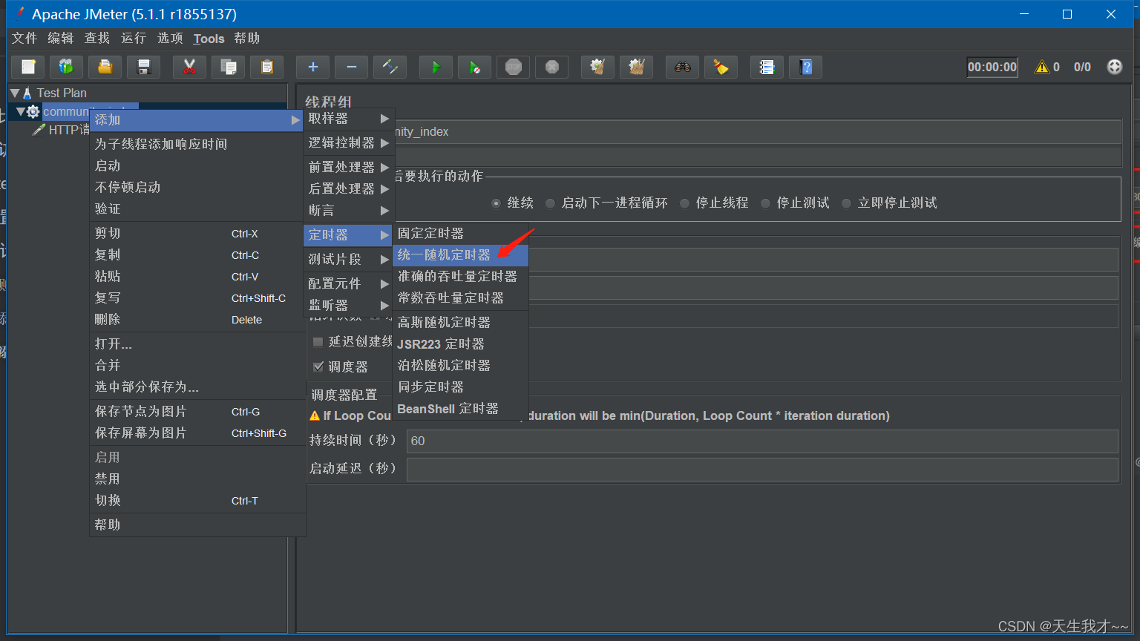The height and width of the screenshot is (641, 1140).
Task: Open the 运行 menu
Action: [134, 39]
